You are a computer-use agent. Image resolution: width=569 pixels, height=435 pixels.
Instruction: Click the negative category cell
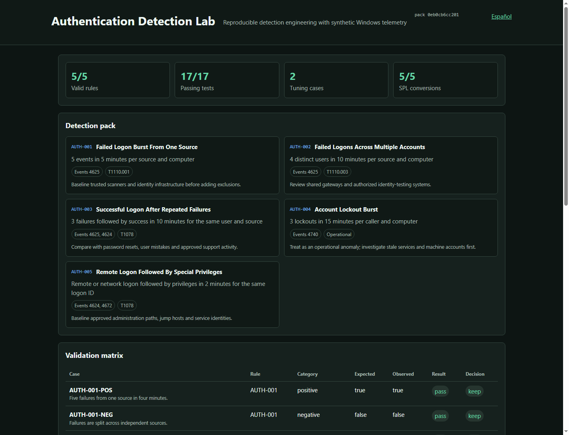point(309,415)
